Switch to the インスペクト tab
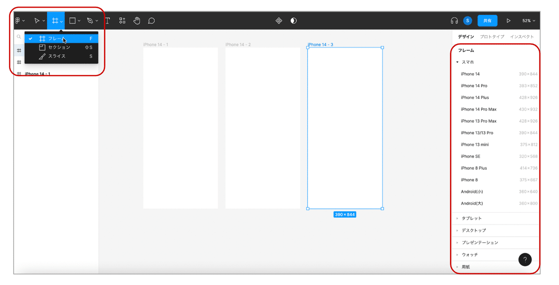The height and width of the screenshot is (285, 559). click(x=522, y=37)
